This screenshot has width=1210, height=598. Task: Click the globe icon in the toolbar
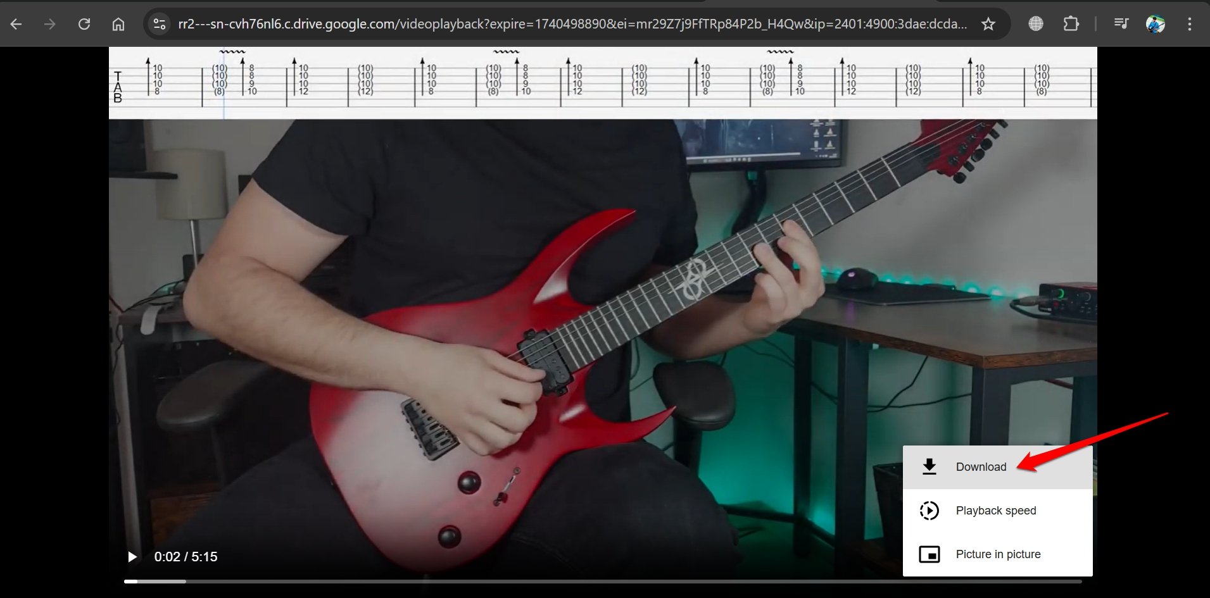[x=1036, y=24]
